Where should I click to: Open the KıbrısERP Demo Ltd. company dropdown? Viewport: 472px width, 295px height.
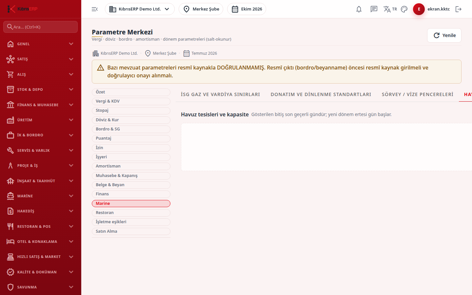(140, 9)
